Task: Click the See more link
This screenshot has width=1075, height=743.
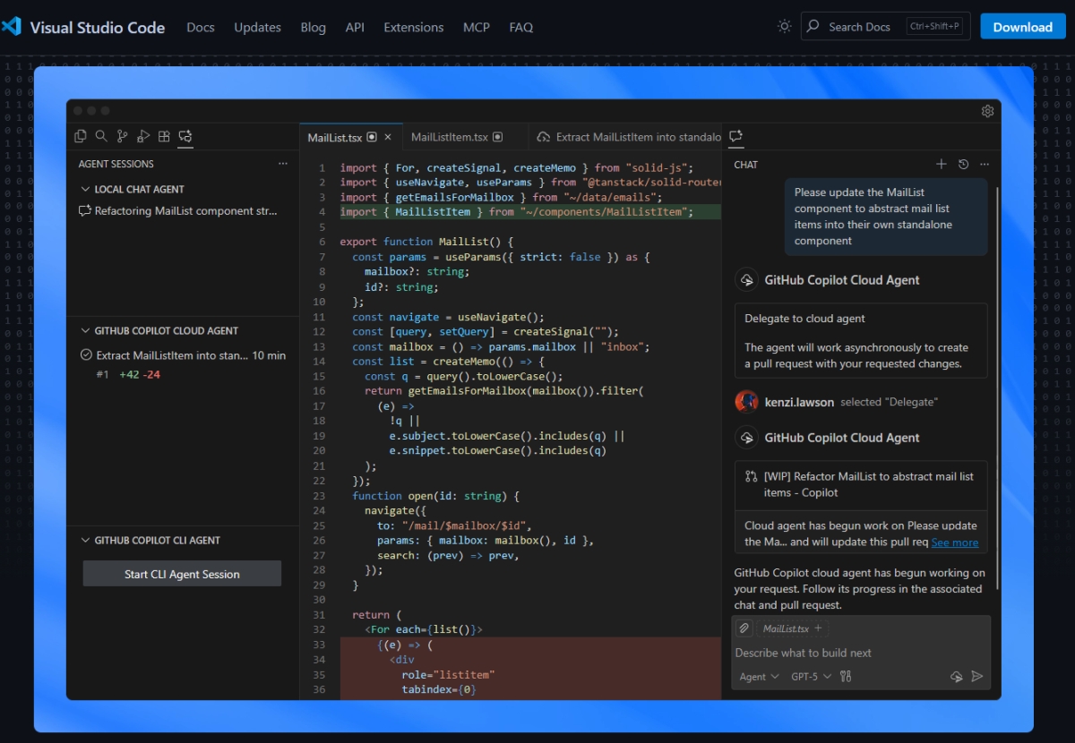Action: click(x=954, y=542)
